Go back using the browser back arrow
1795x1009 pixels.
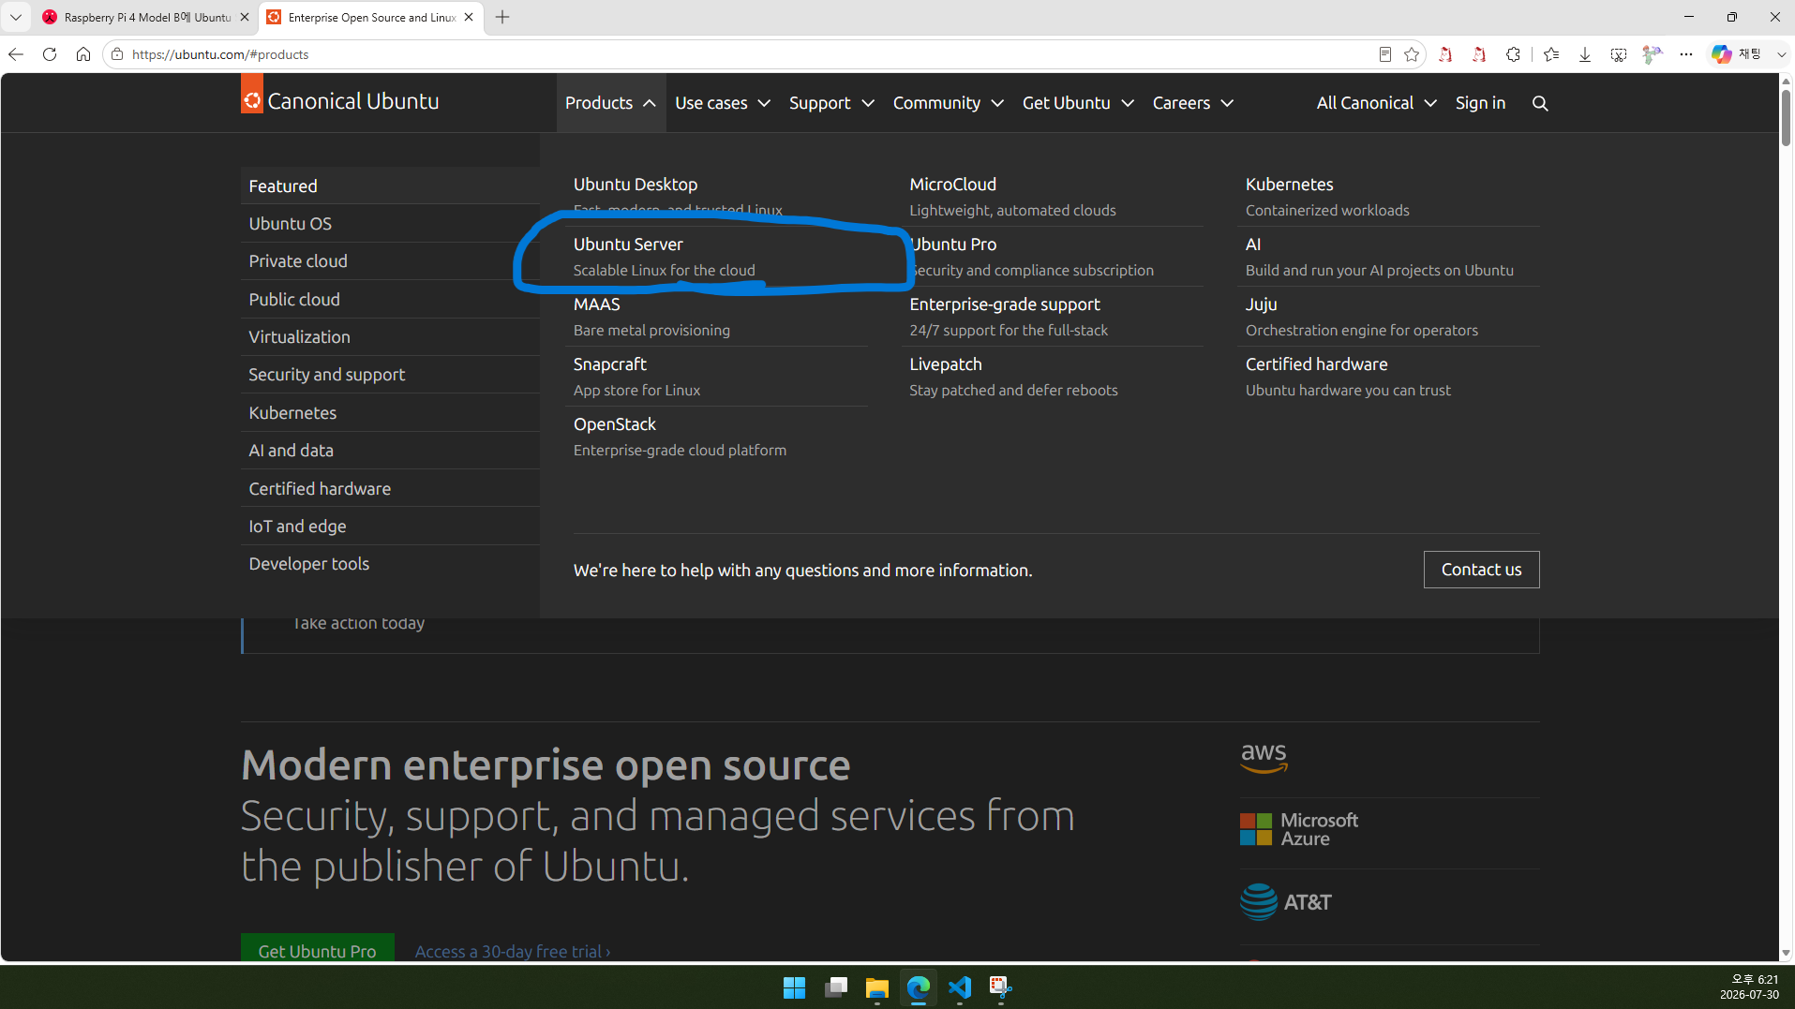(x=16, y=54)
